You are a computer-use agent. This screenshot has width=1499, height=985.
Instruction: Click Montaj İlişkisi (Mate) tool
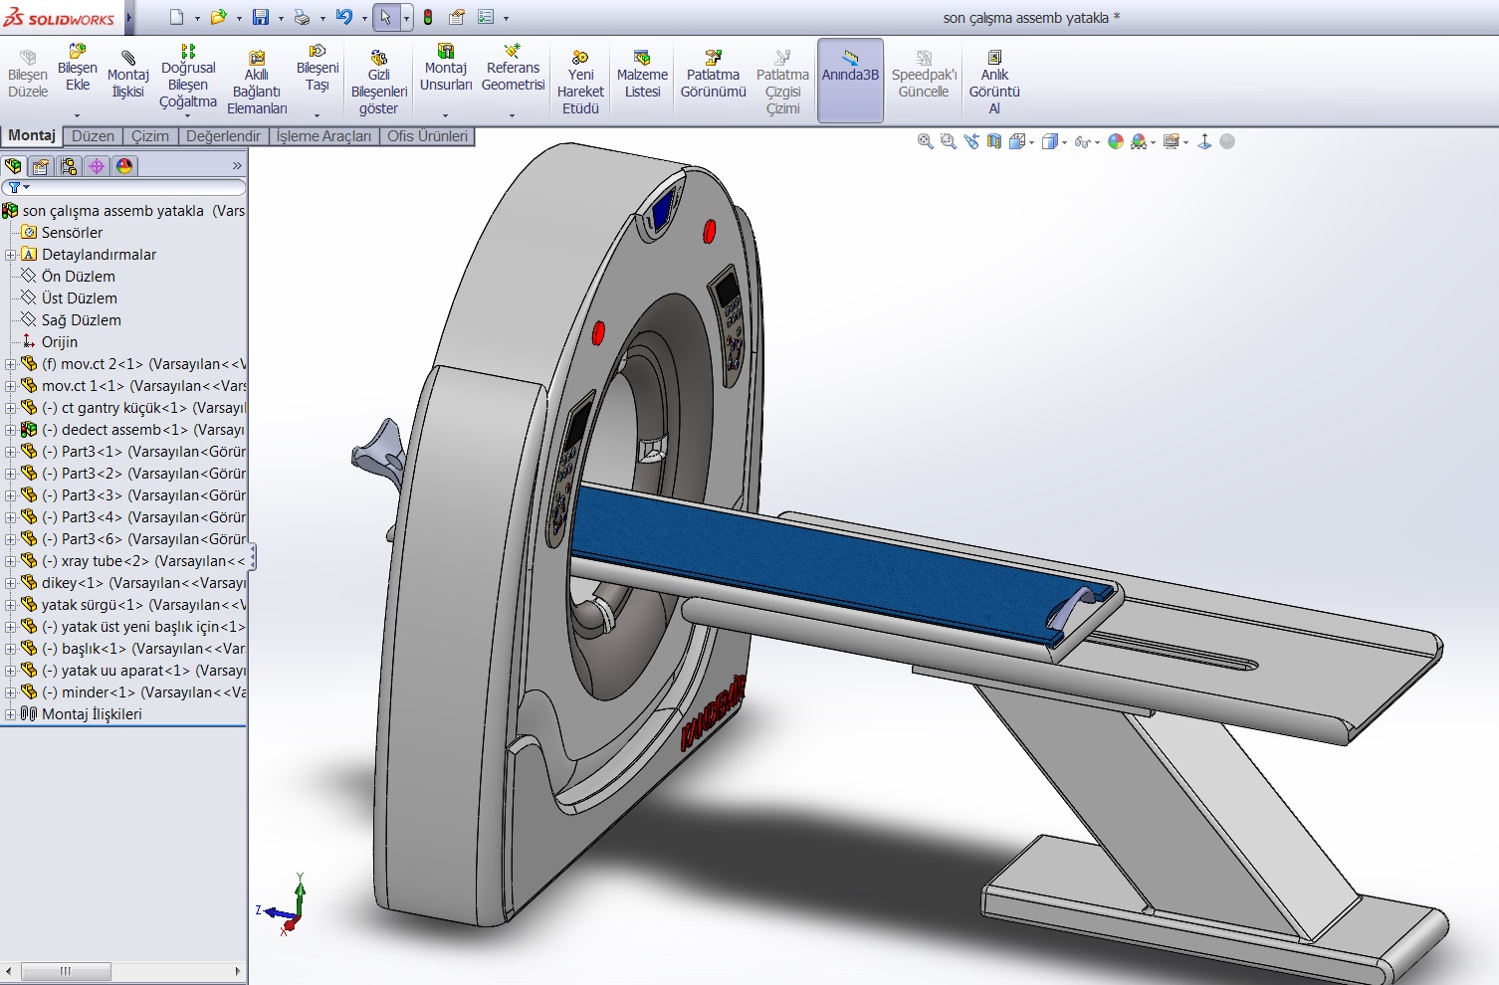128,75
